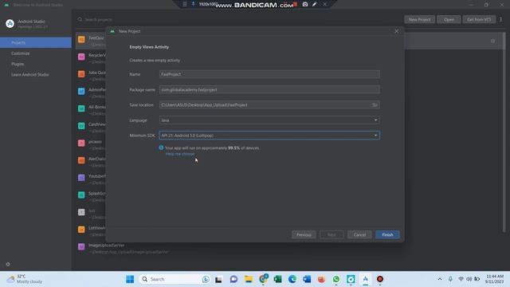This screenshot has height=287, width=510.
Task: Select the All-Books project row
Action: pyautogui.click(x=92, y=110)
